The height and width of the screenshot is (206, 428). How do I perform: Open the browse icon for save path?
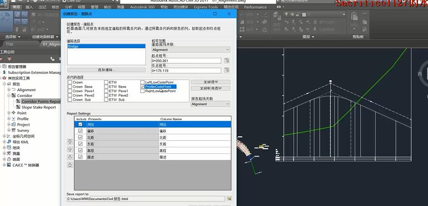coord(230,199)
